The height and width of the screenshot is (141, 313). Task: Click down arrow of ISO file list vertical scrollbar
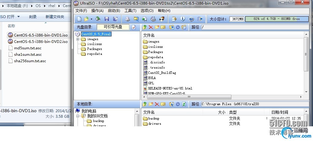pos(307,92)
